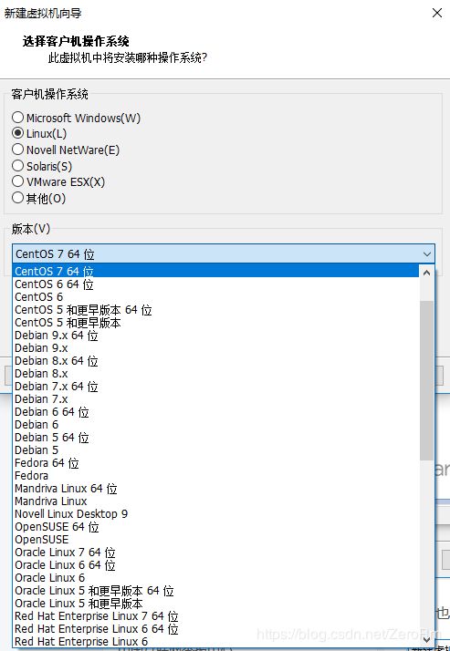
Task: Collapse the 版本 version combo box arrow
Action: tap(427, 253)
